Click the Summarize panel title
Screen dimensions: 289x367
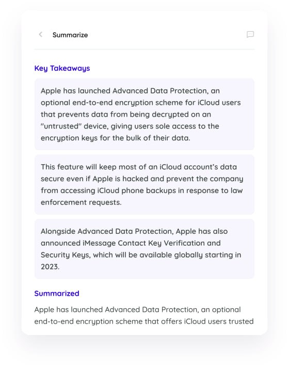(x=70, y=35)
